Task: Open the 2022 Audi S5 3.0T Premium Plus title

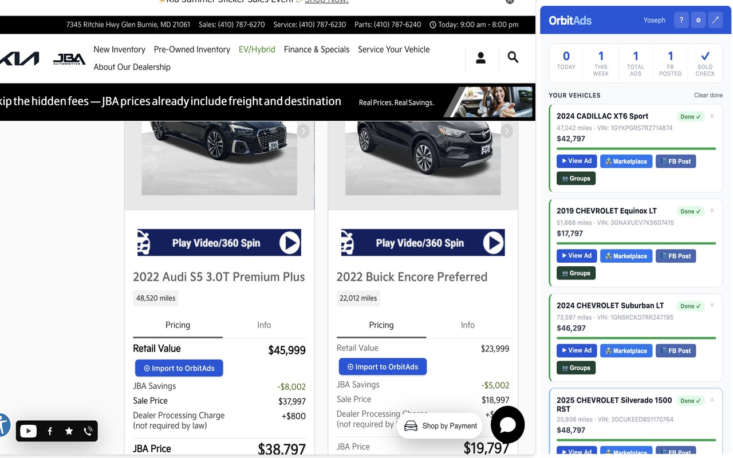Action: (x=219, y=277)
